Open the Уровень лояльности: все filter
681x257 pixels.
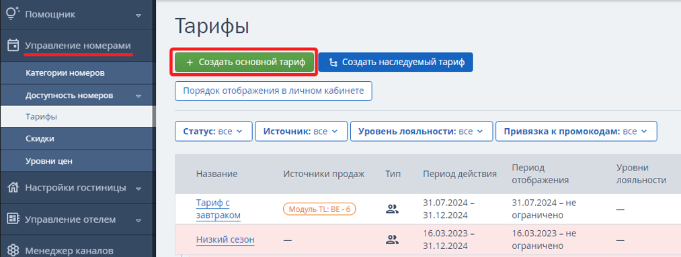pyautogui.click(x=422, y=132)
